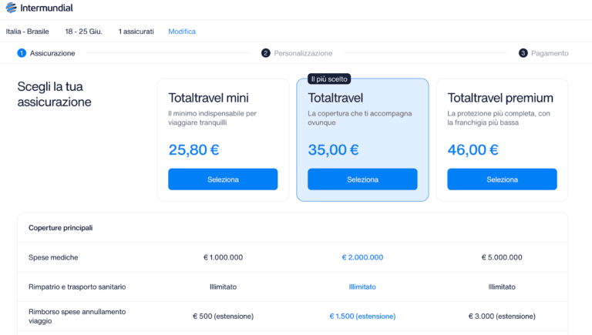Click the '€ 500 (estensione)' value

point(223,317)
